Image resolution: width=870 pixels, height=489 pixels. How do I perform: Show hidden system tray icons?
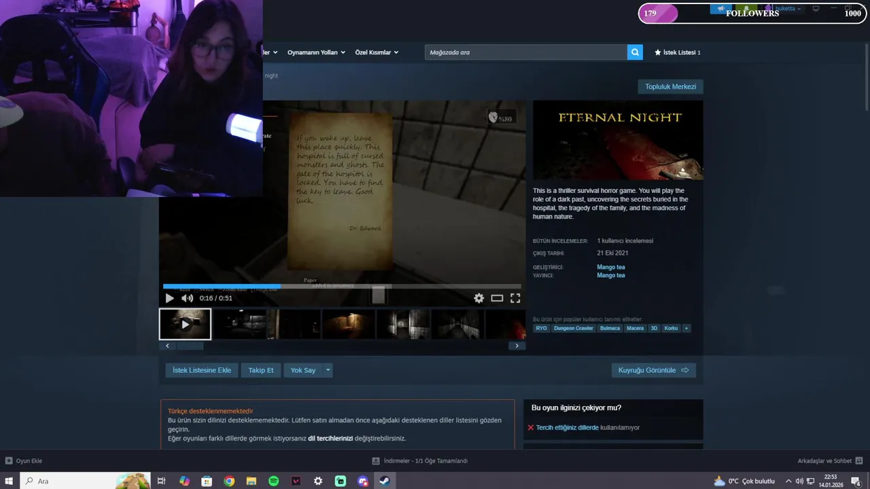point(788,481)
